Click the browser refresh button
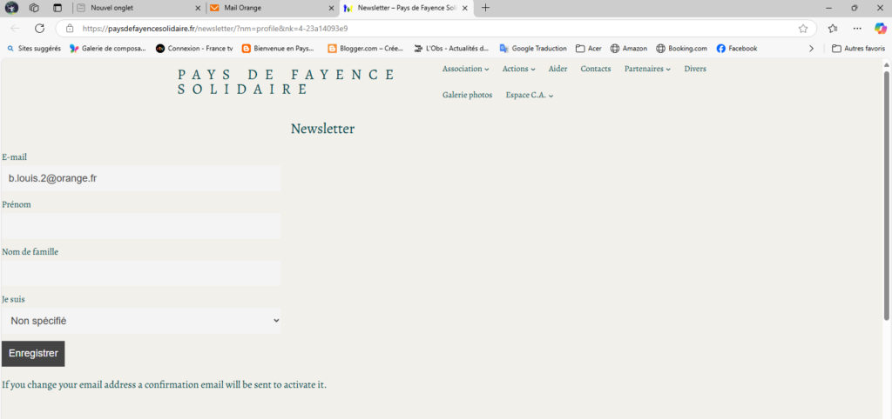 coord(39,28)
